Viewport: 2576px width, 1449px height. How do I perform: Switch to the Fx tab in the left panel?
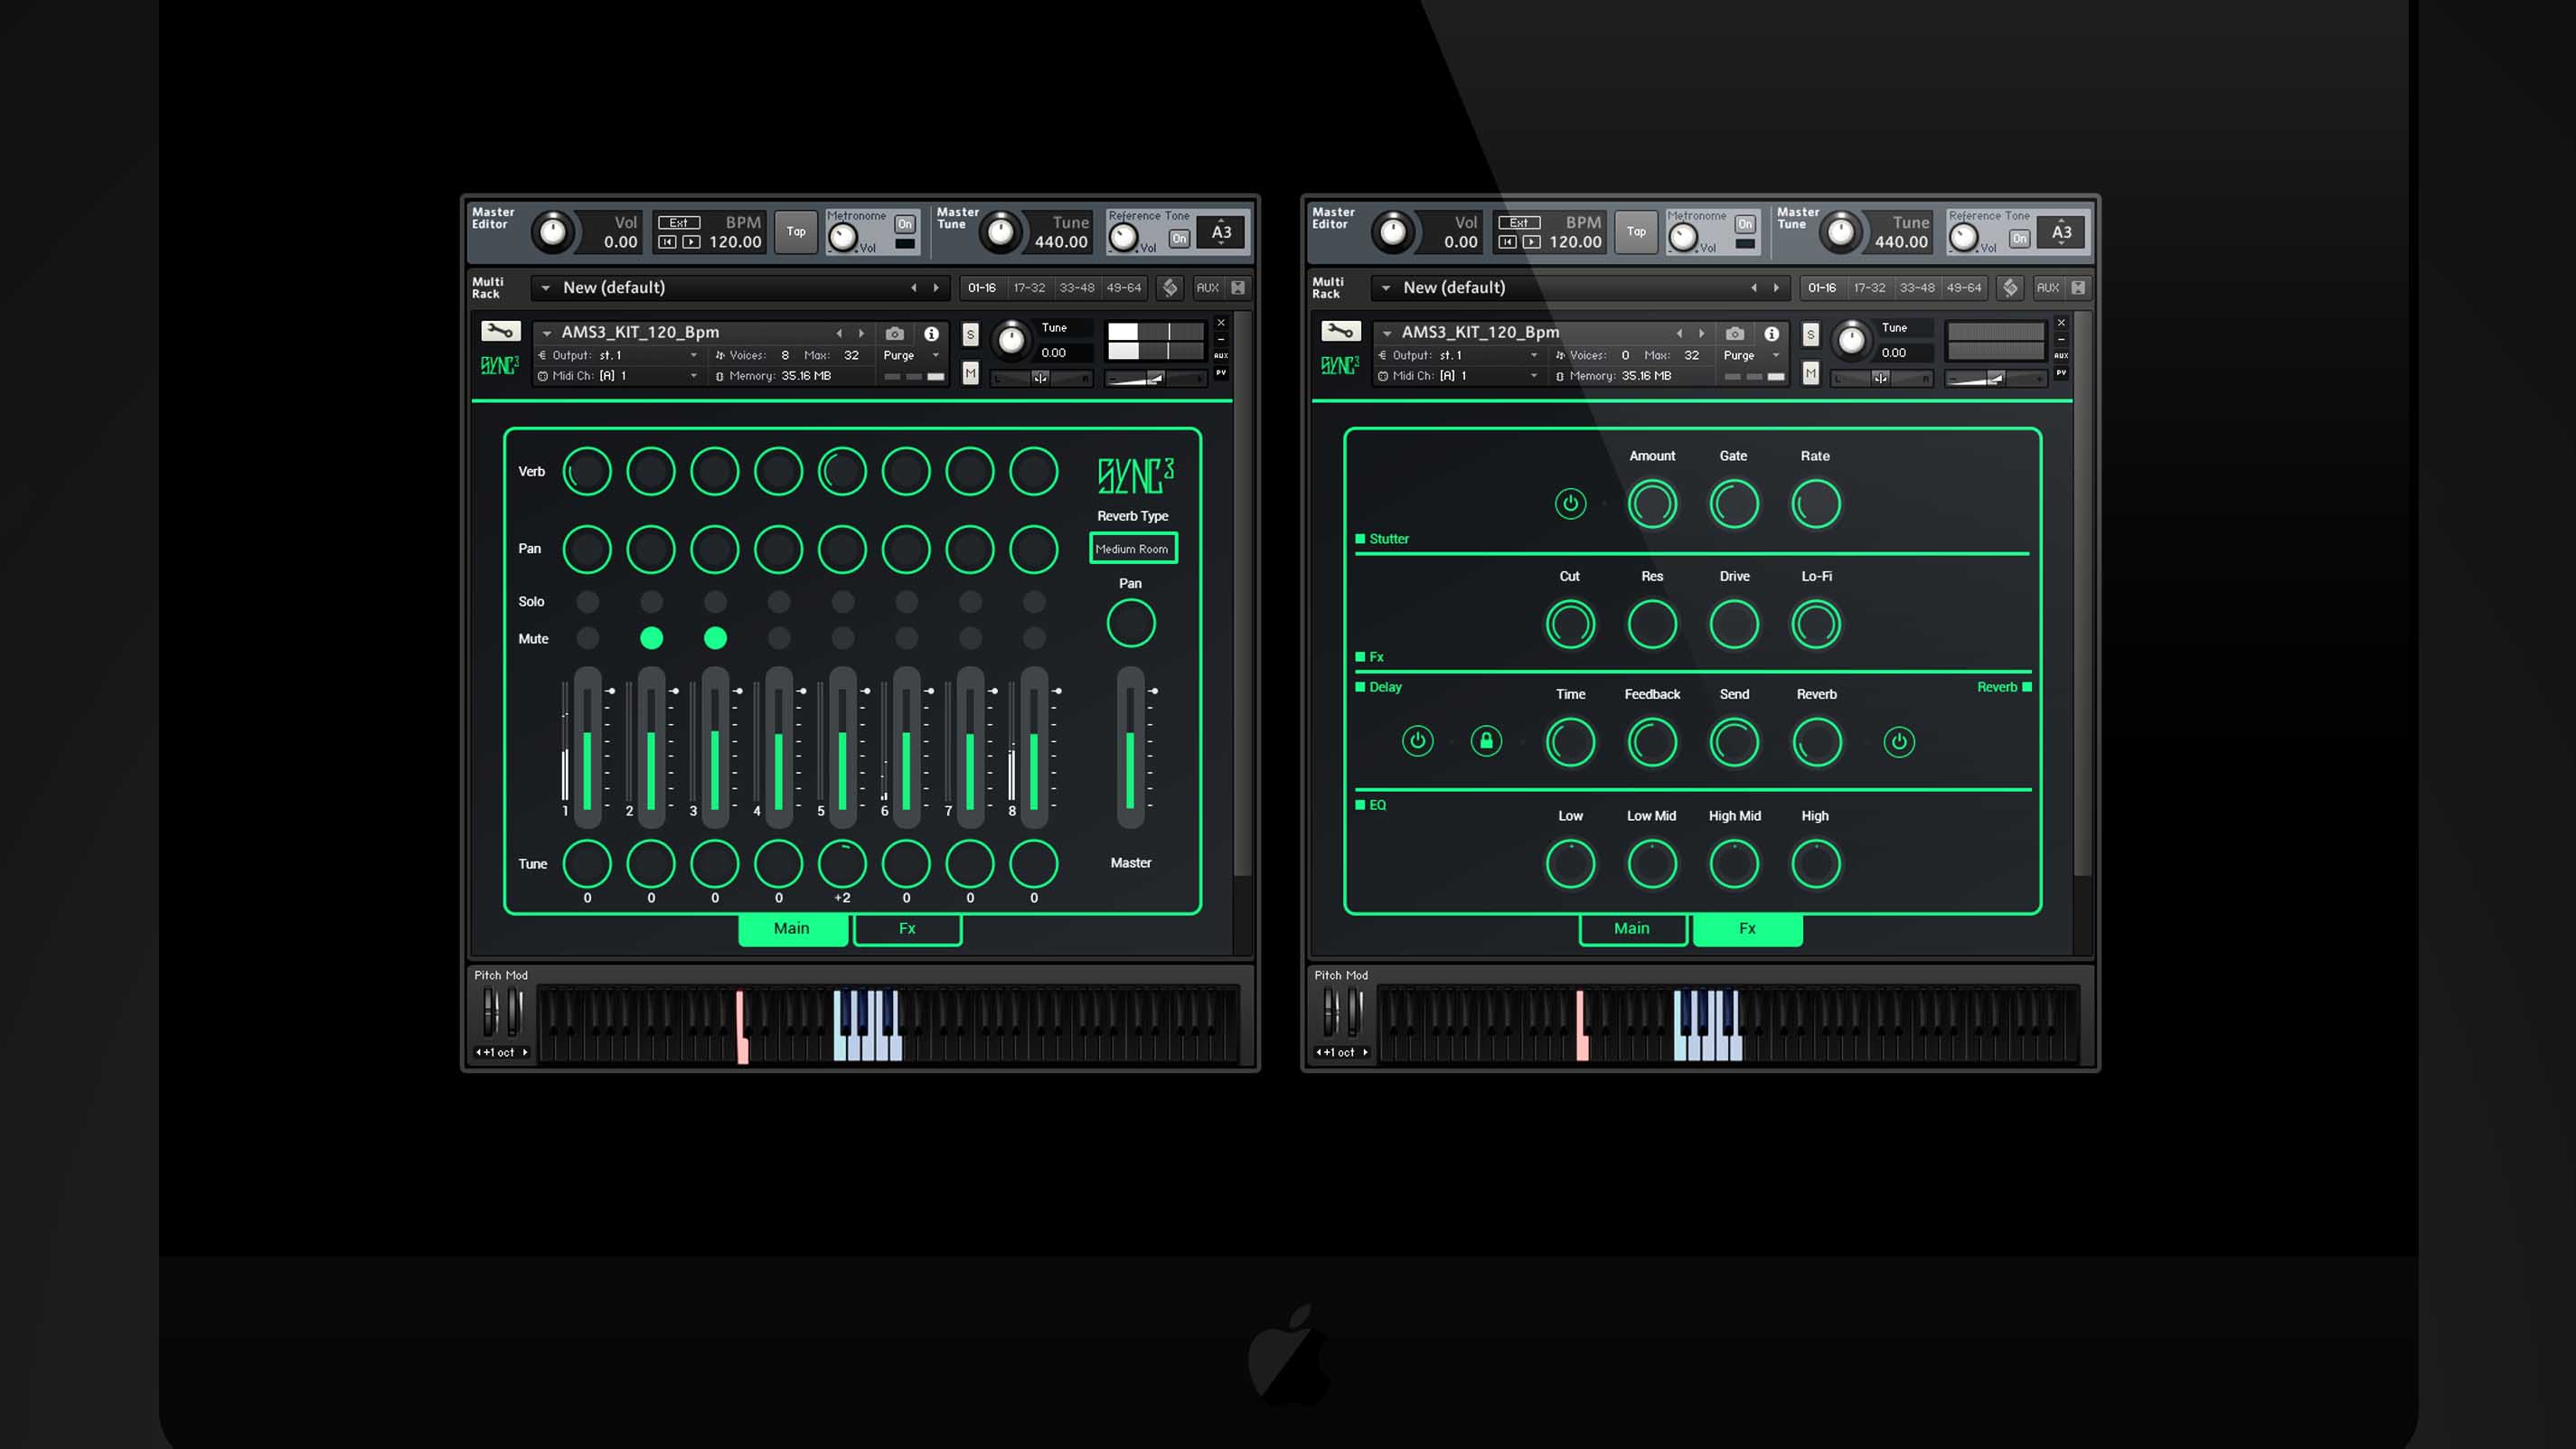tap(907, 928)
